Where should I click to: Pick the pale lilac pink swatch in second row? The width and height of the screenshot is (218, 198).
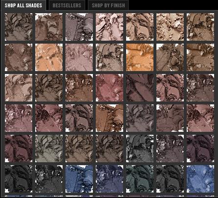pyautogui.click(x=79, y=57)
